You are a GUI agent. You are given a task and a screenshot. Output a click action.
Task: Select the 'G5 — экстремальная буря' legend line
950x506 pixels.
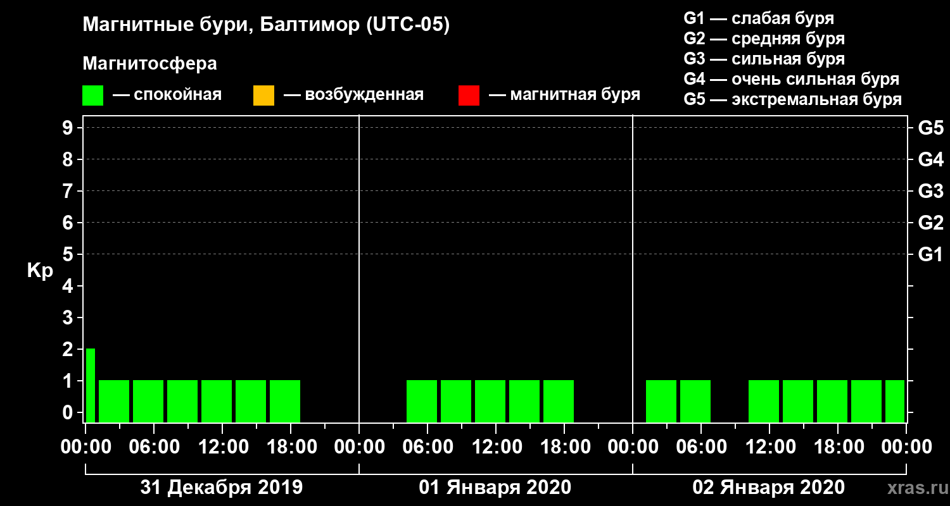click(792, 100)
